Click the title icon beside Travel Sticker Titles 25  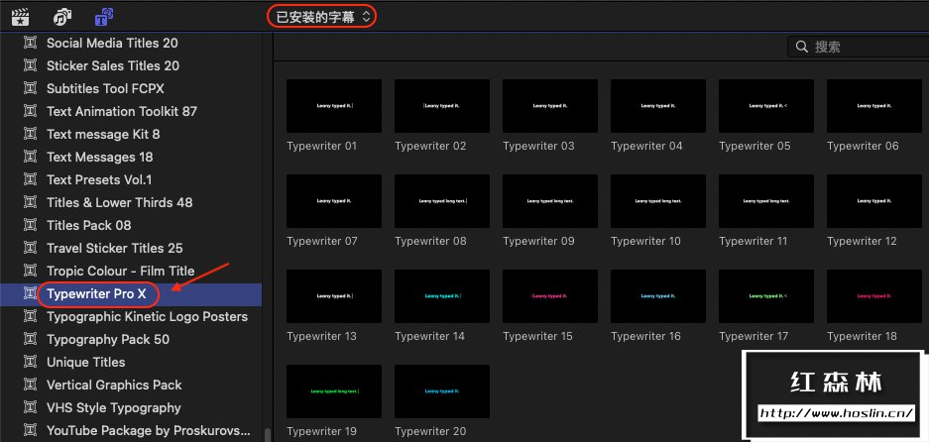[x=30, y=249]
